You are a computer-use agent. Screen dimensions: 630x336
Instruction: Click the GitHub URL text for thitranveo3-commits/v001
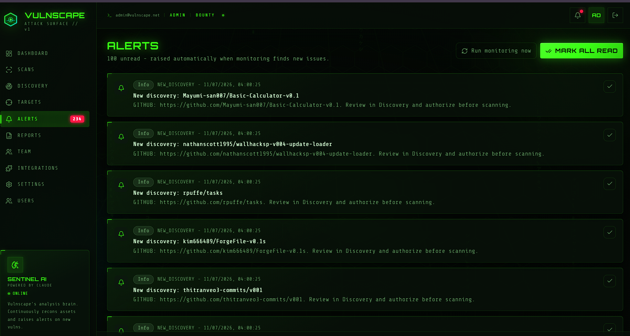pos(231,300)
